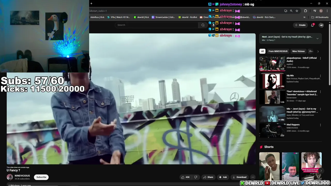Viewport: 331px width, 186px height.
Task: Like the video with thumbs up 40K
Action: coord(186,177)
